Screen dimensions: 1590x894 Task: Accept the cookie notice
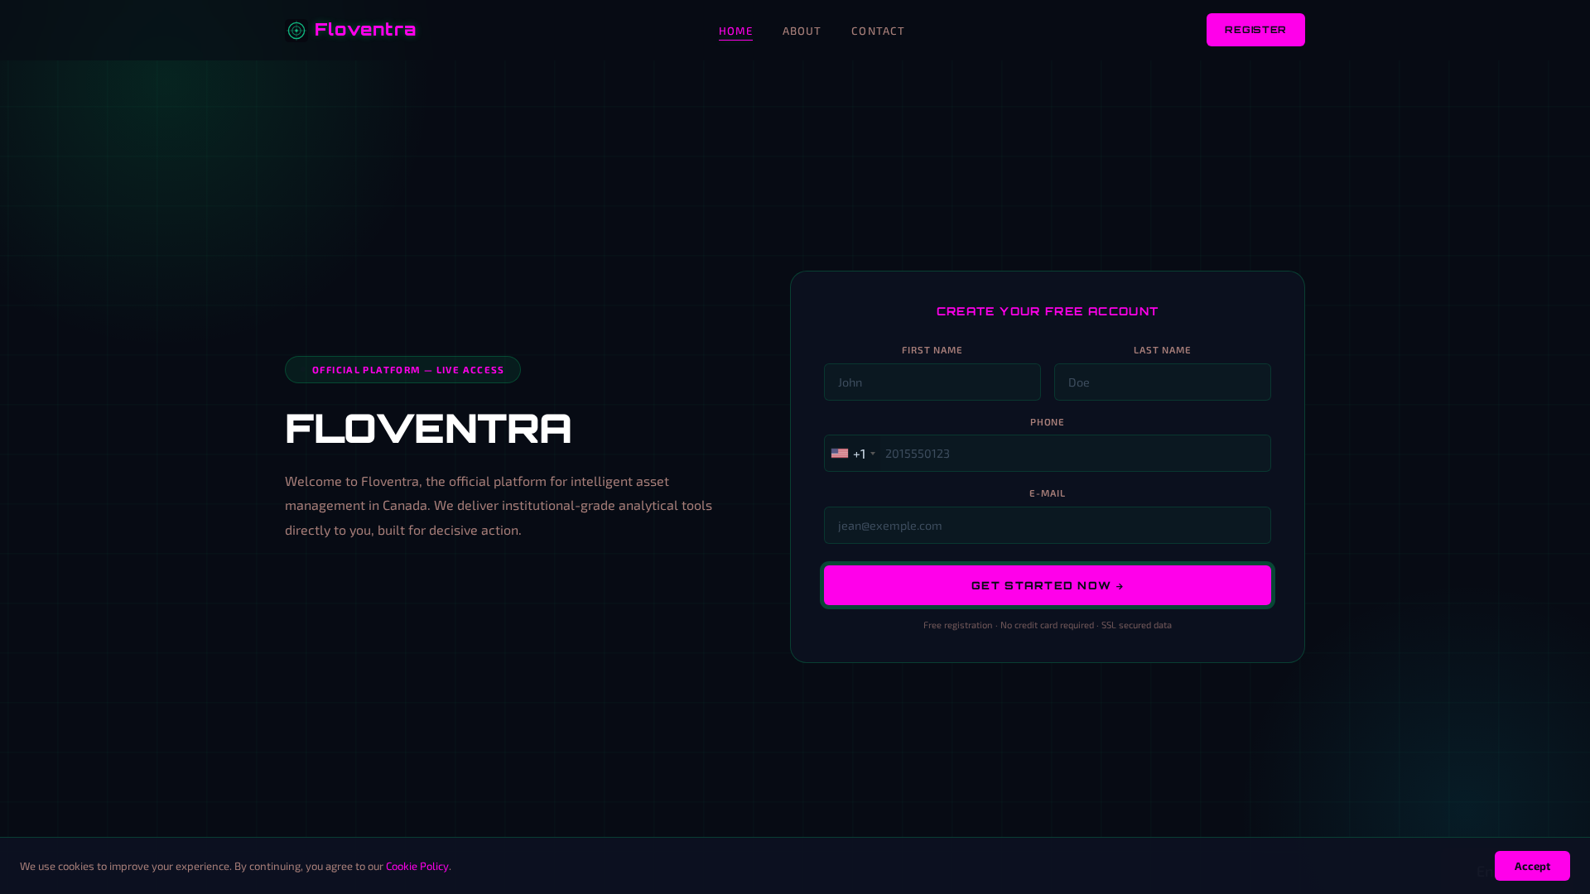point(1532,866)
